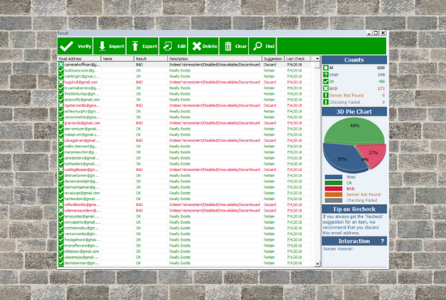Empty the list using the Clear trash button

pyautogui.click(x=234, y=46)
